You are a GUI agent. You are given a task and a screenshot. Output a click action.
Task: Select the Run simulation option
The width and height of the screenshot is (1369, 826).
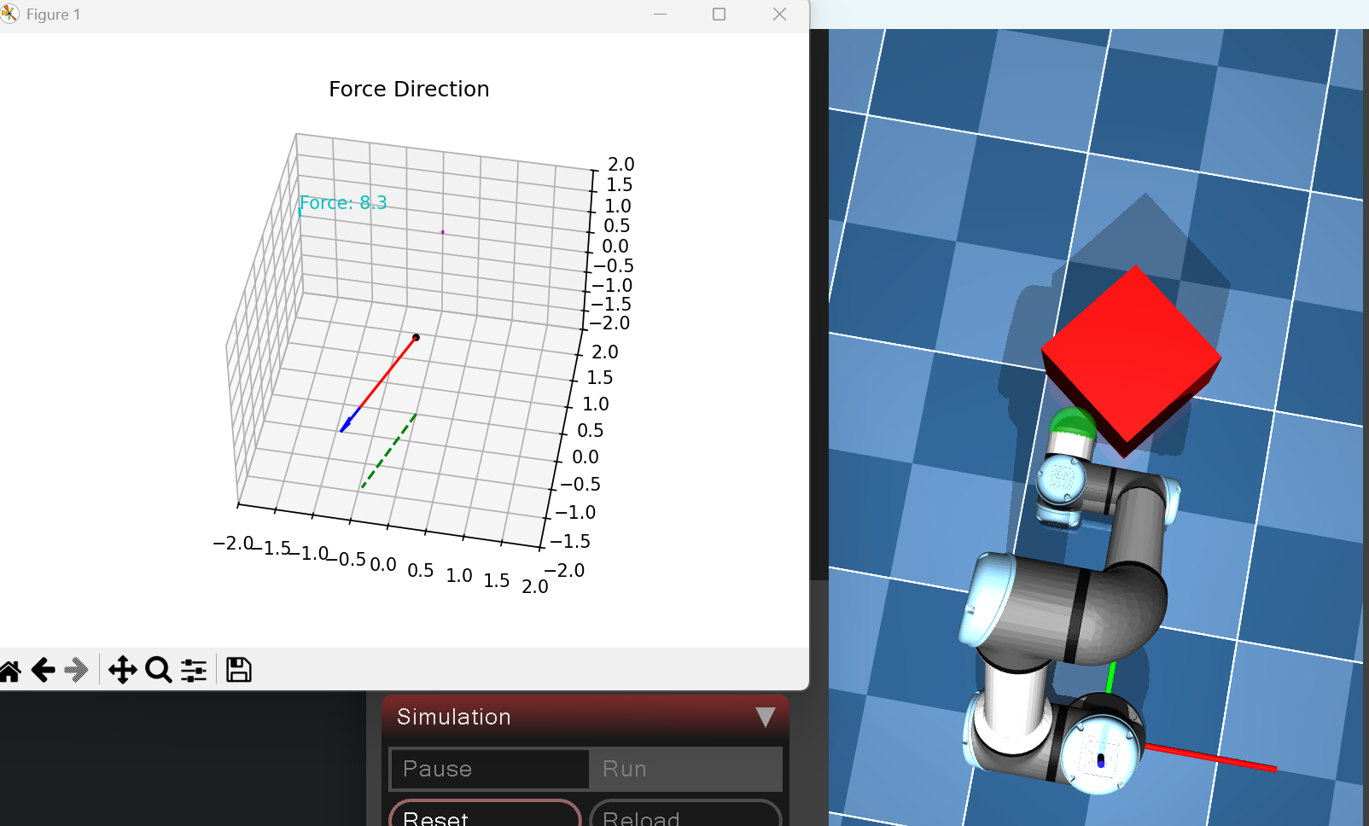pyautogui.click(x=685, y=769)
